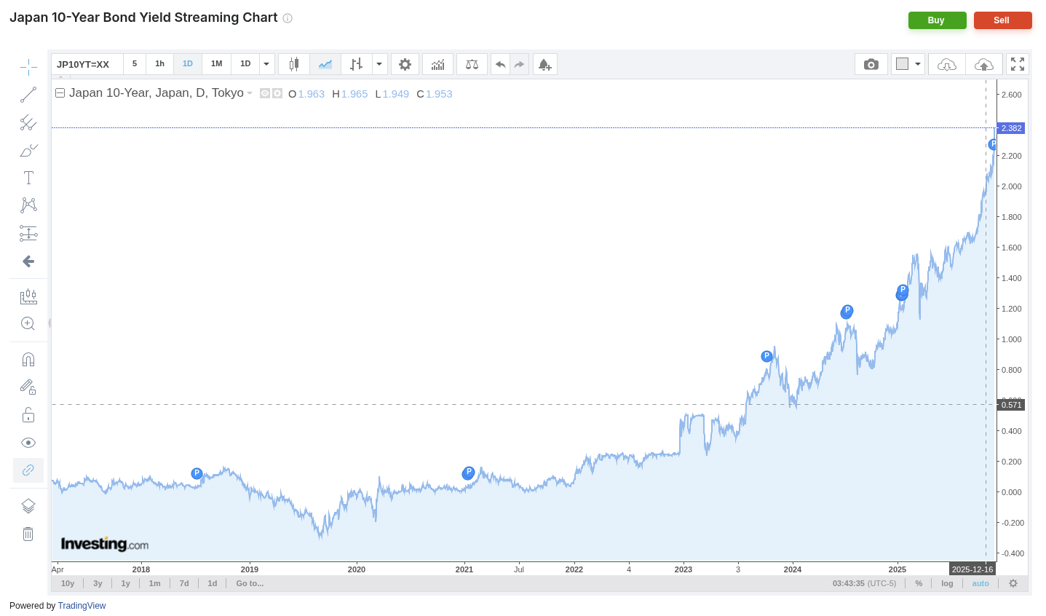Image resolution: width=1046 pixels, height=616 pixels.
Task: Click the Go to... button
Action: click(x=250, y=583)
